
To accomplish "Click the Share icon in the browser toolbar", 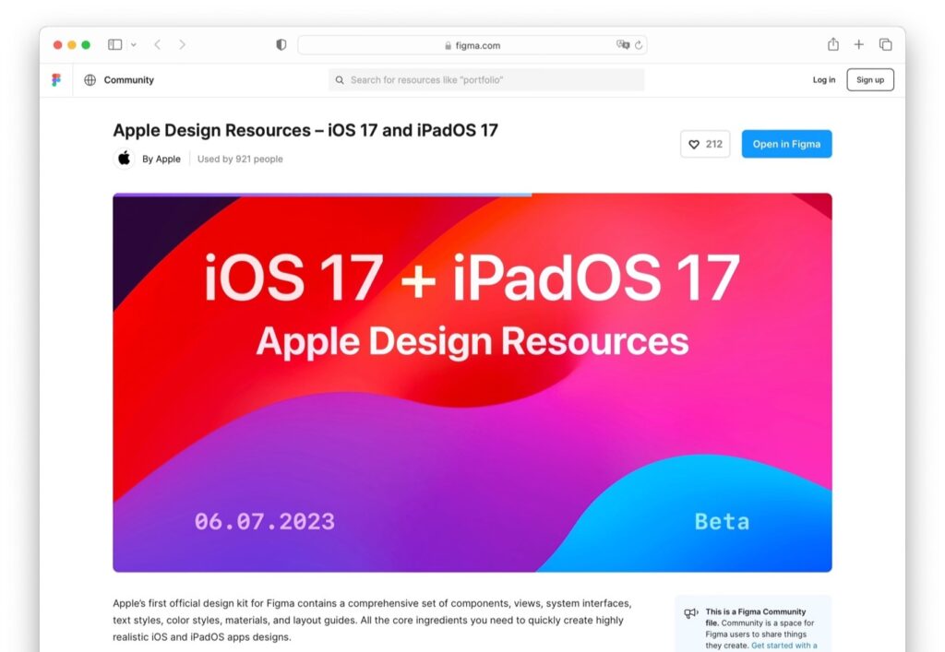I will (833, 43).
